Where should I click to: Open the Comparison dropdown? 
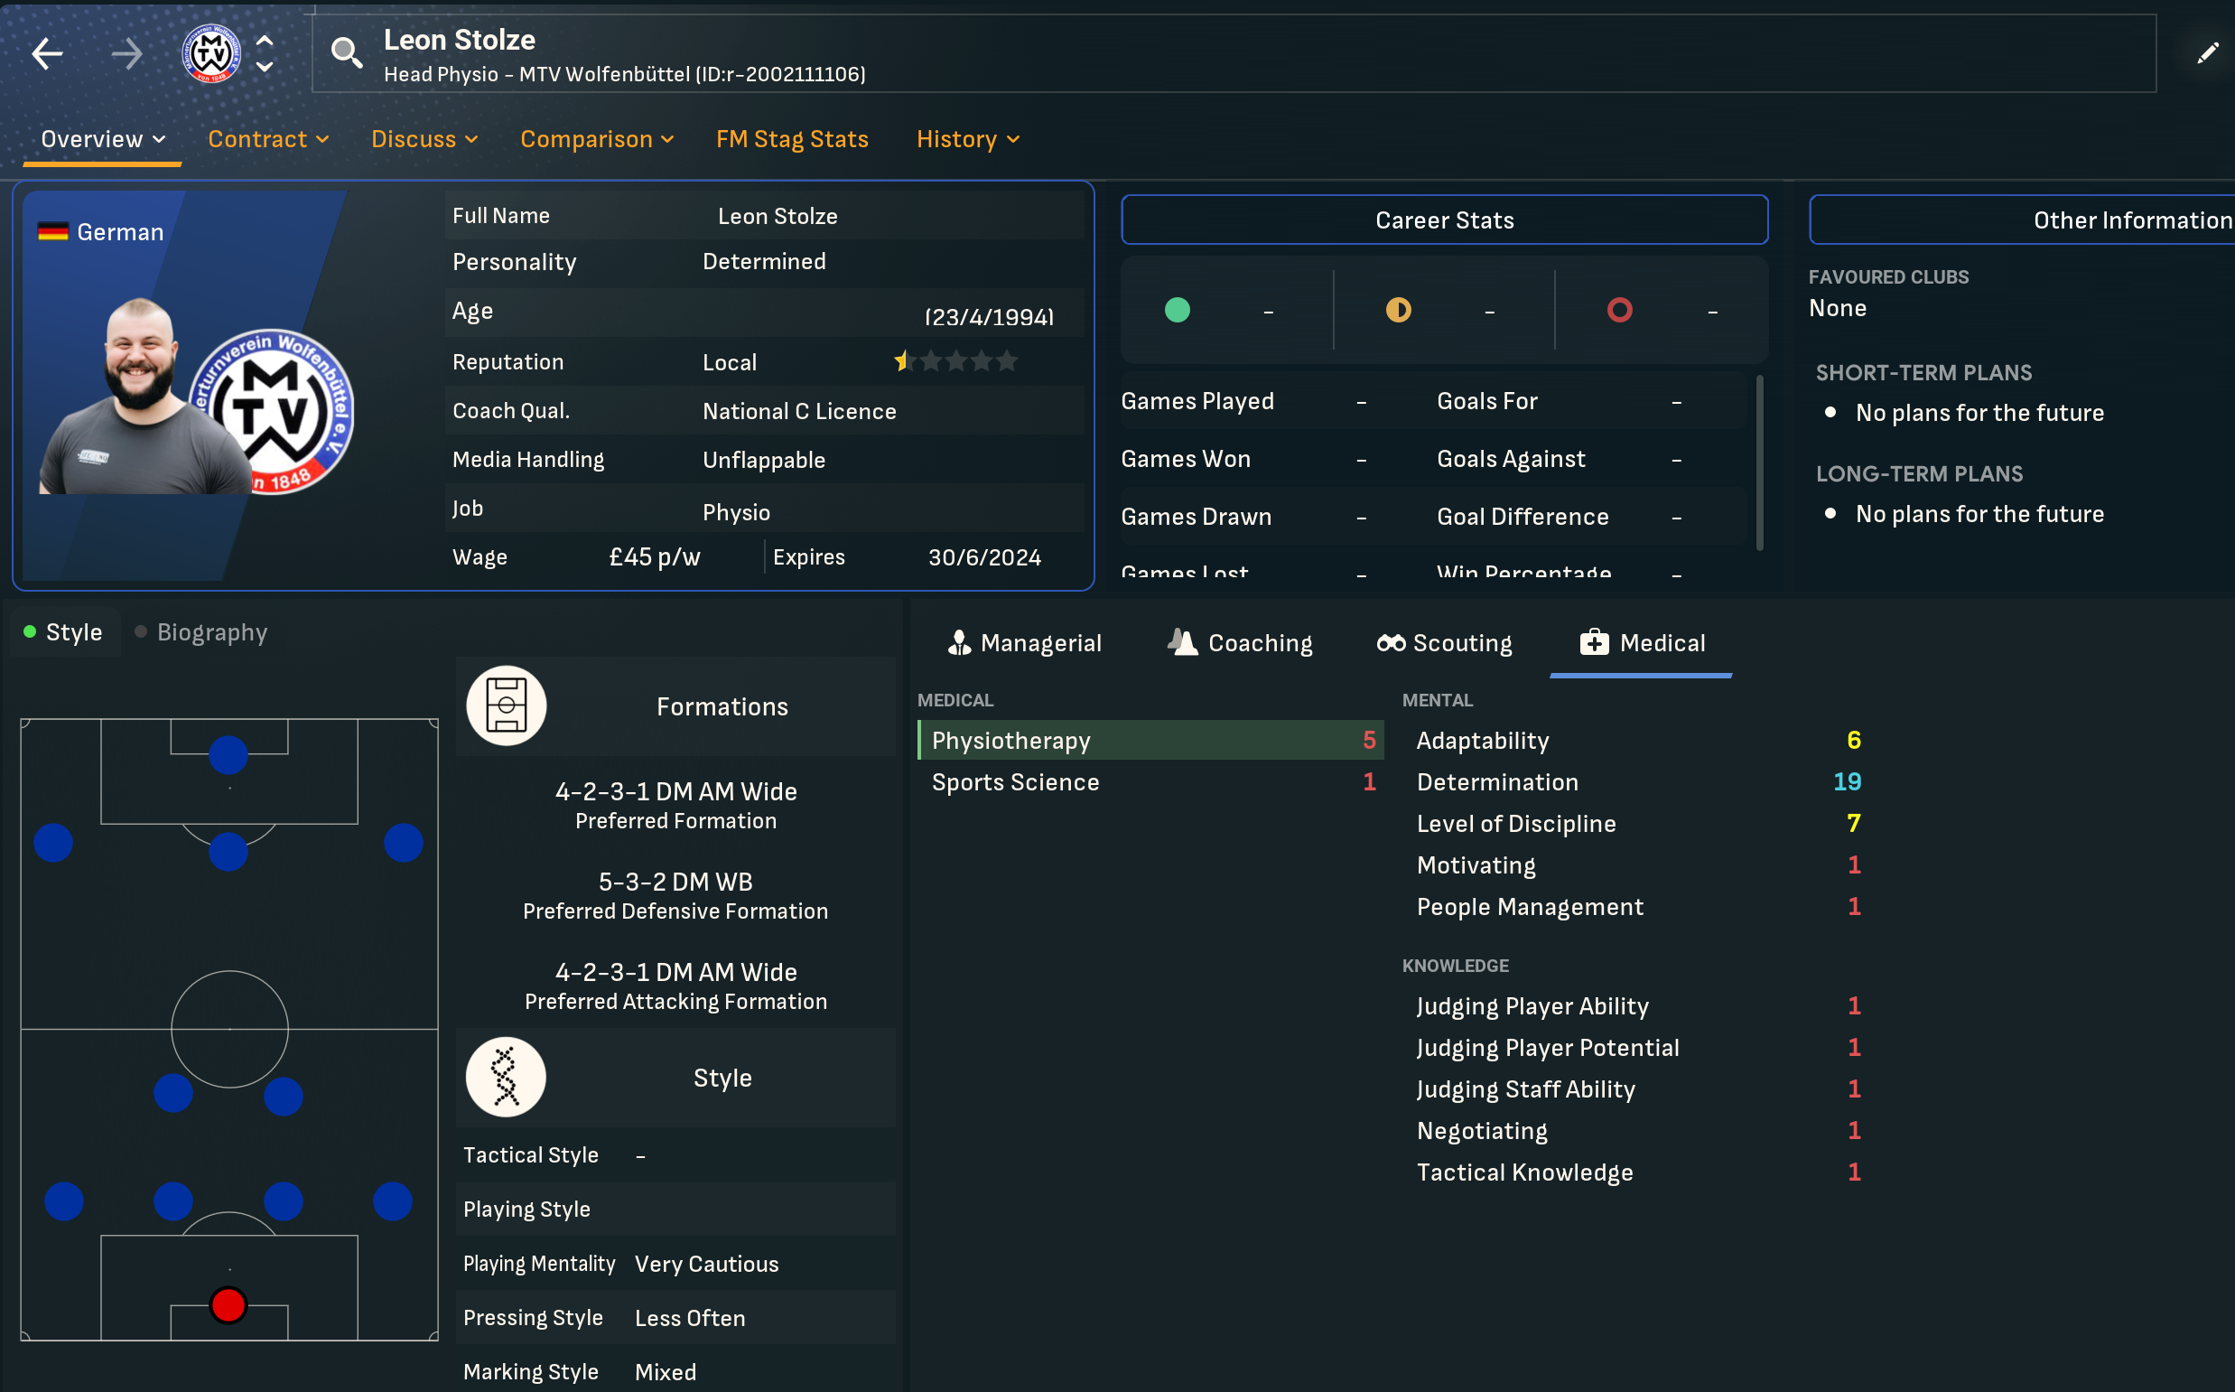pos(596,139)
